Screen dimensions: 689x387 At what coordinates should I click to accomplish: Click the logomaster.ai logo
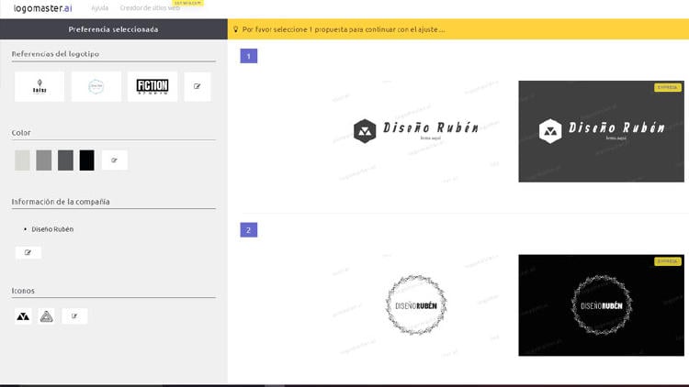[x=42, y=7]
